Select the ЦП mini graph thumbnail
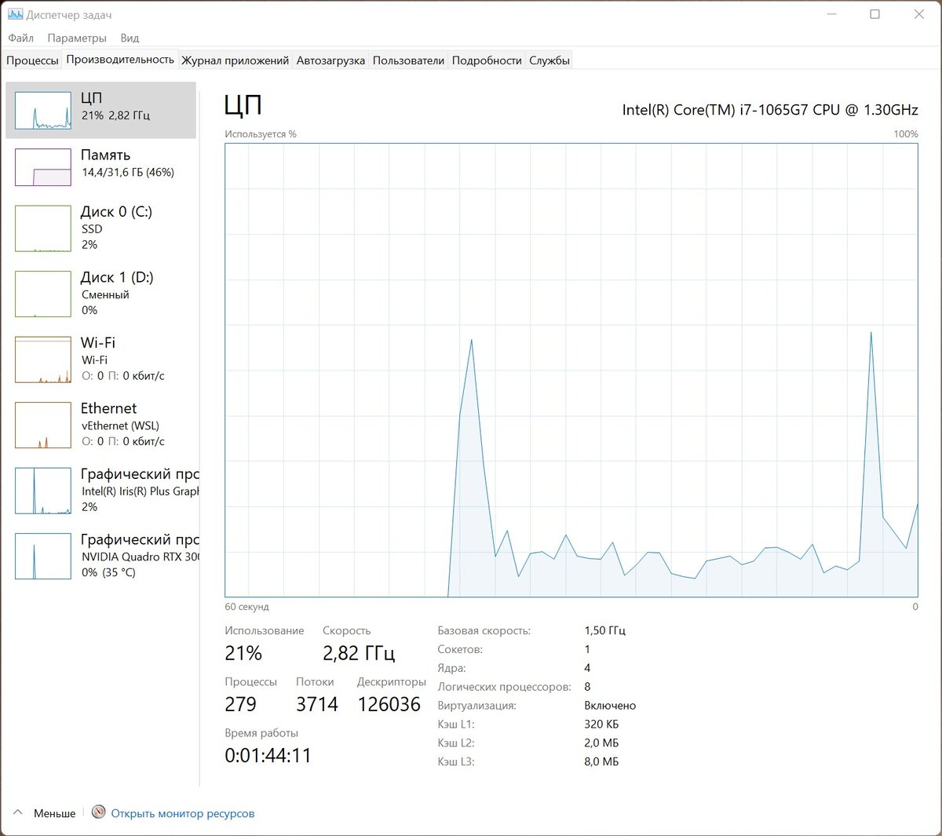The height and width of the screenshot is (836, 942). pyautogui.click(x=43, y=111)
